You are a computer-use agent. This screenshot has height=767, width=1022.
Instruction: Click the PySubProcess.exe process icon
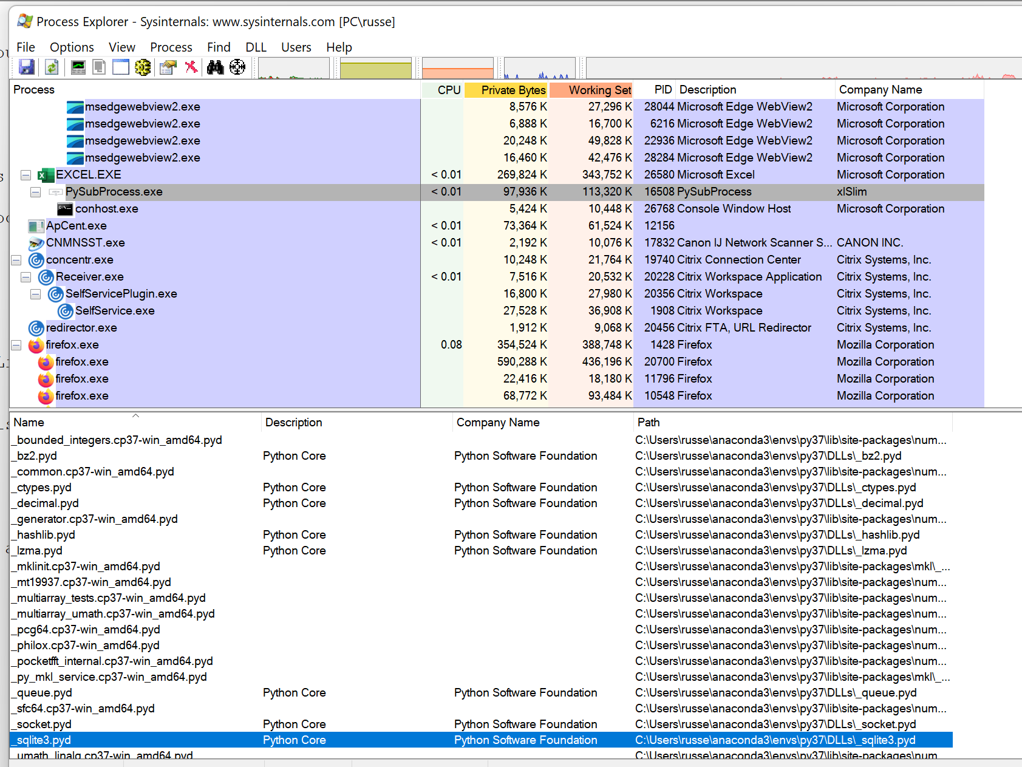coord(55,192)
